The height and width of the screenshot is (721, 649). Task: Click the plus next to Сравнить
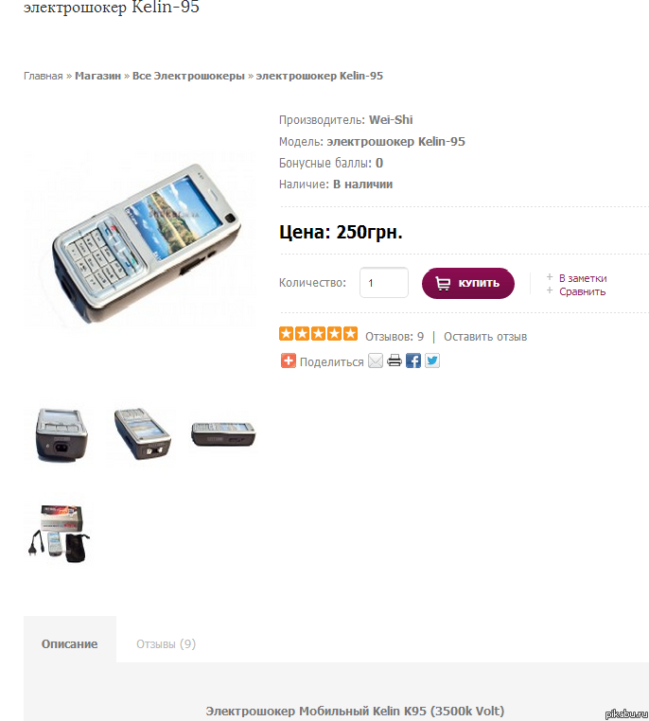click(x=550, y=290)
